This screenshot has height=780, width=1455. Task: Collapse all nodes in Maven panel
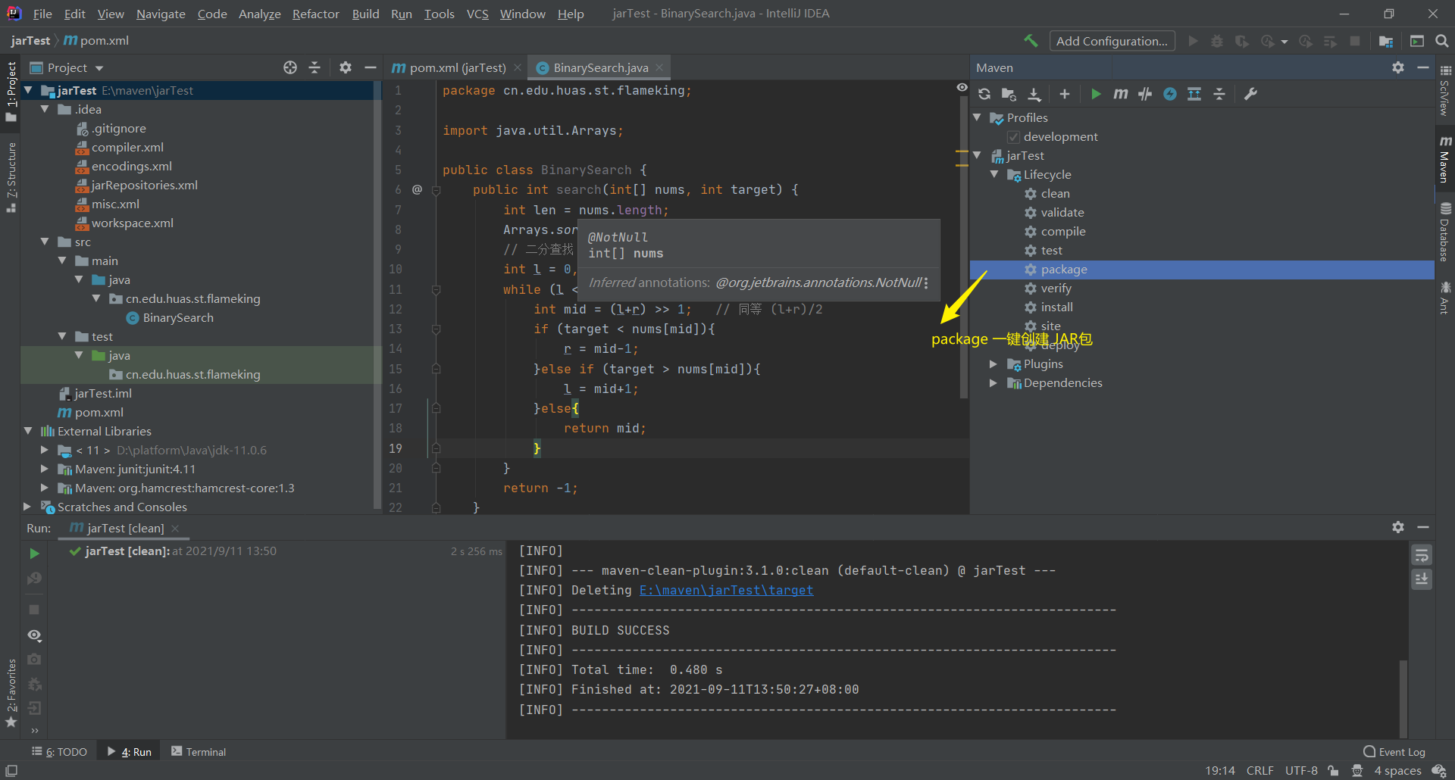[1219, 94]
